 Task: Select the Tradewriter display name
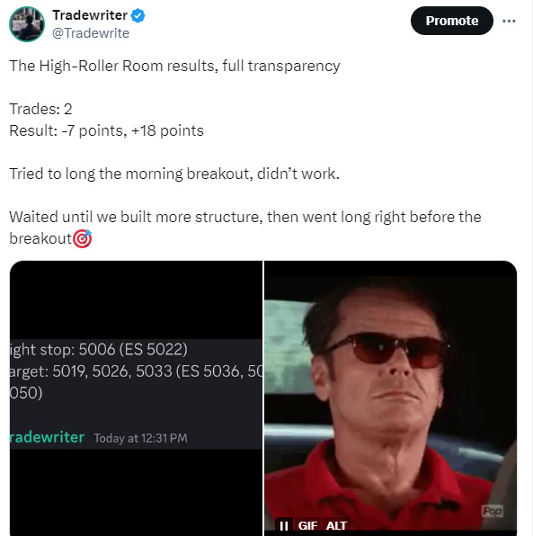[90, 15]
